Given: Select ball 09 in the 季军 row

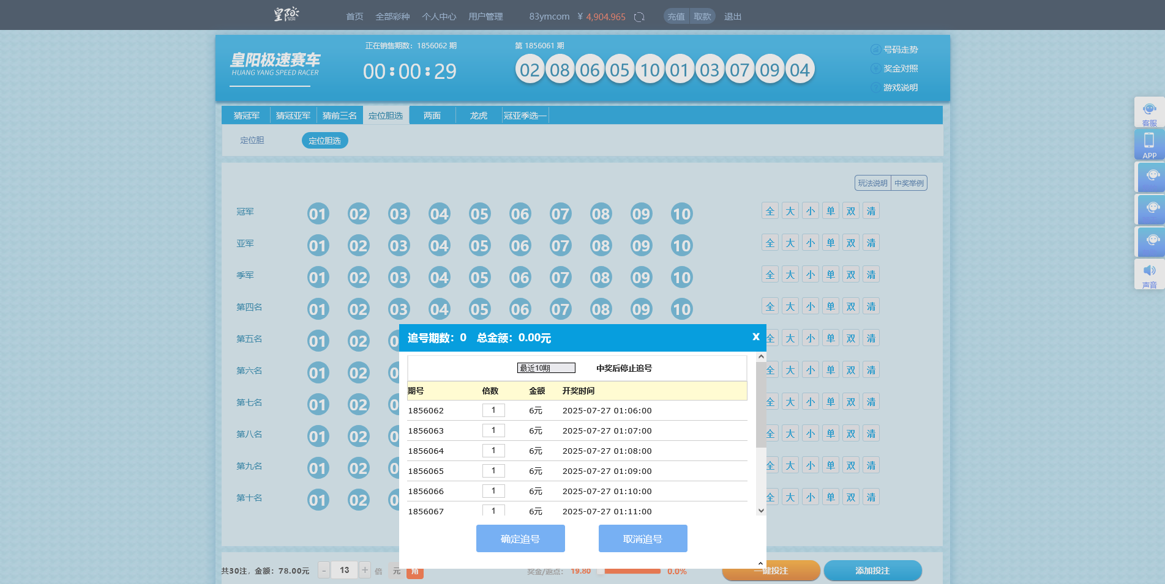Looking at the screenshot, I should (641, 278).
